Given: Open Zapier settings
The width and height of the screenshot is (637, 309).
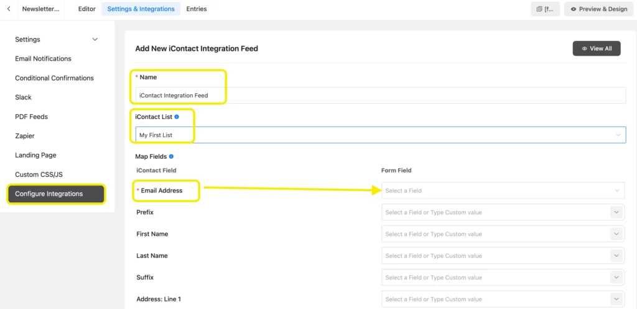Looking at the screenshot, I should click(25, 136).
